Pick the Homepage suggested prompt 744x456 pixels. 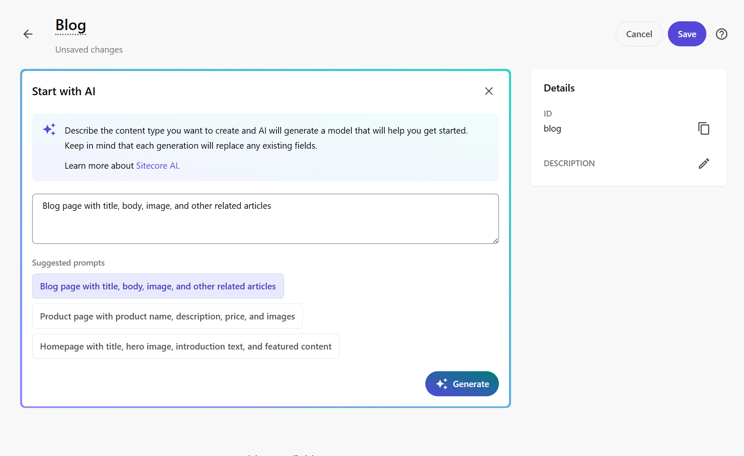click(x=186, y=346)
